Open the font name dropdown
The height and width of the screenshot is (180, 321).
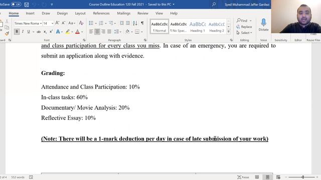41,23
